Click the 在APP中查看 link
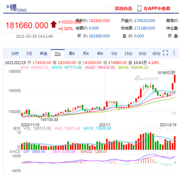The height and width of the screenshot is (173, 179). 157,8
